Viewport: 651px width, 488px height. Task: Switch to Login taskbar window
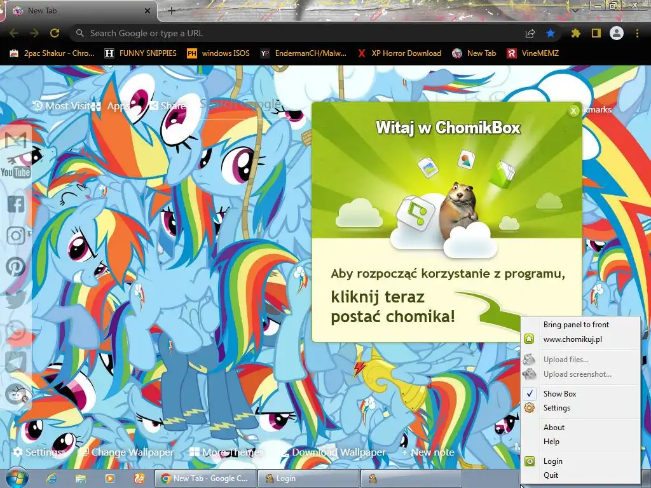click(308, 478)
